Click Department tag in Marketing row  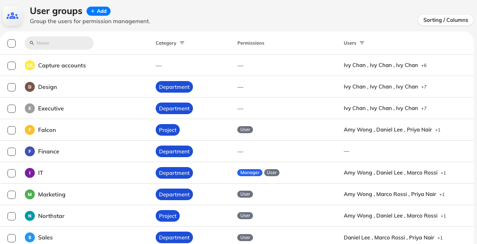pos(174,194)
